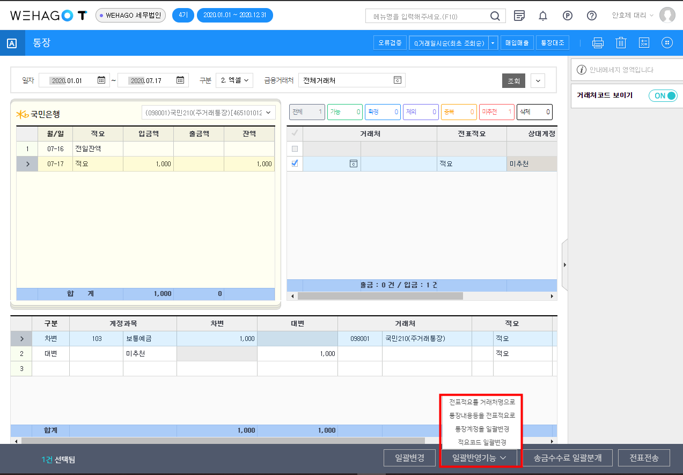The height and width of the screenshot is (475, 683).
Task: Click the notification bell icon
Action: click(543, 16)
